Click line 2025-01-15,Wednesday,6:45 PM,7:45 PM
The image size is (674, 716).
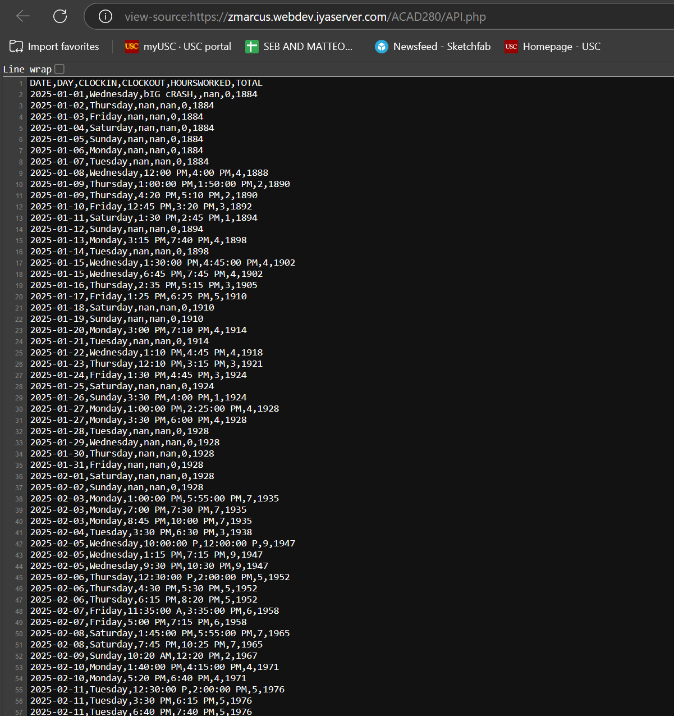[x=146, y=274]
